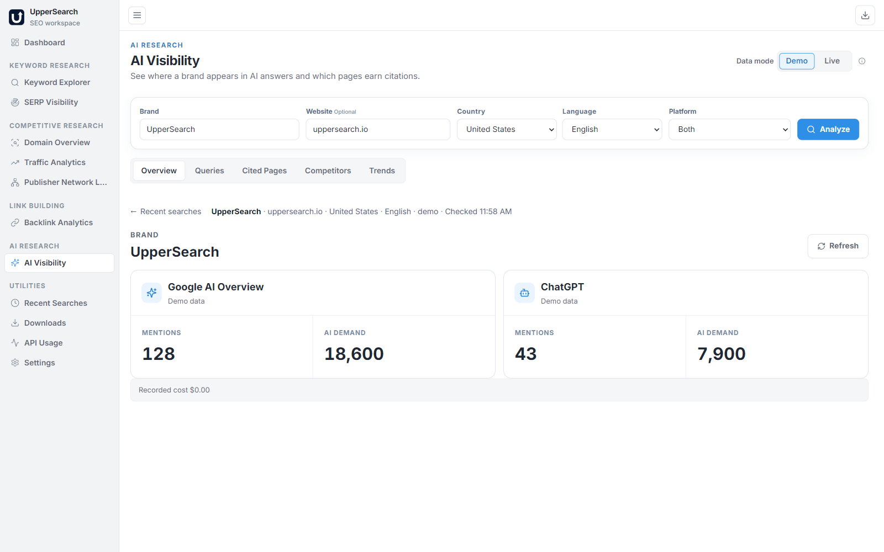
Task: Click the Traffic Analytics trend icon
Action: coord(15,162)
